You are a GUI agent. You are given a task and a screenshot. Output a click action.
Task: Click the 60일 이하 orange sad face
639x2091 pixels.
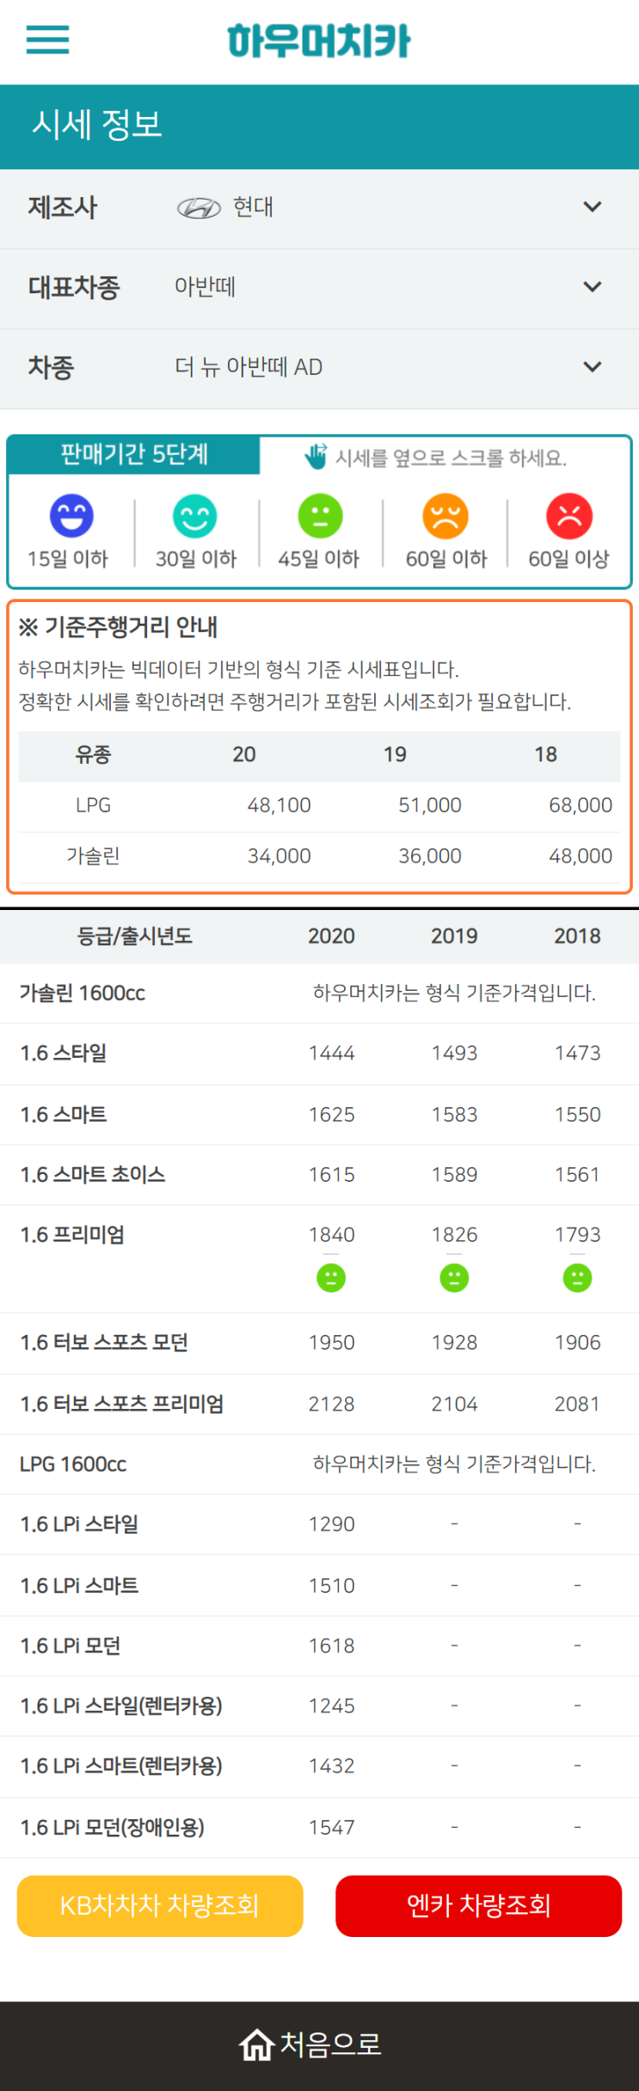445,516
